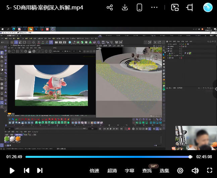217x178 pixels.
Task: Click the mobile phone icon
Action: 140,7
